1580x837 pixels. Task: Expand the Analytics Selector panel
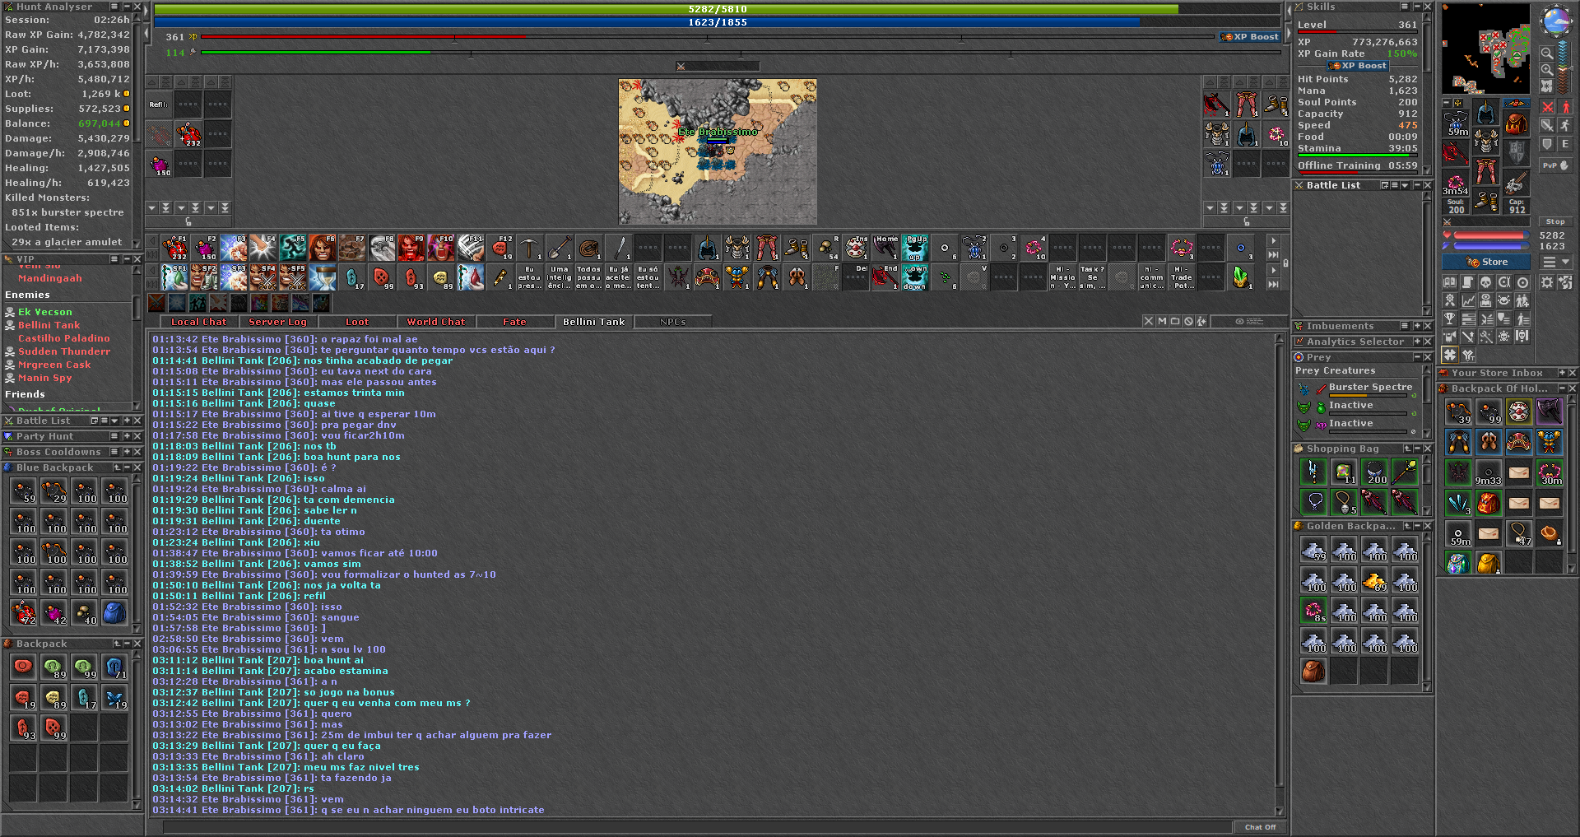pos(1418,342)
